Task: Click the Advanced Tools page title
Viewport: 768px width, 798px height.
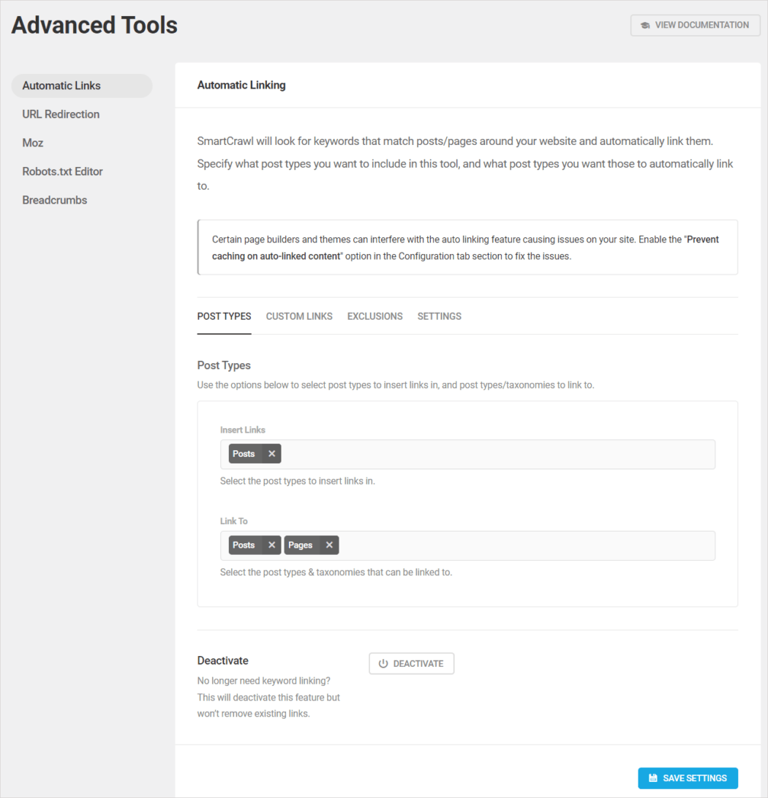Action: [94, 25]
